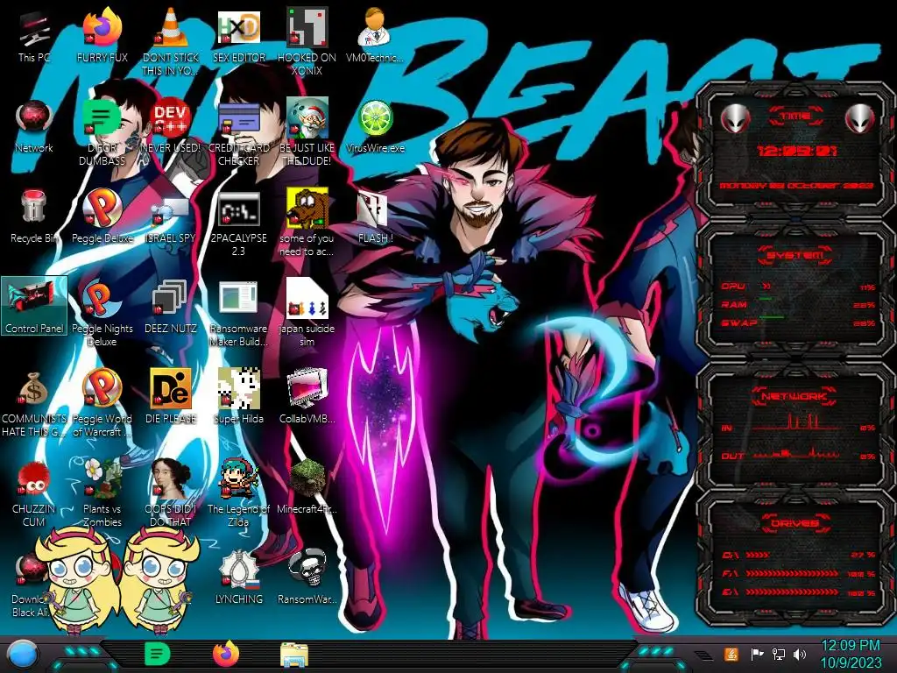This screenshot has width=897, height=673.
Task: Launch Peggle Nights Deluxe
Action: point(102,314)
